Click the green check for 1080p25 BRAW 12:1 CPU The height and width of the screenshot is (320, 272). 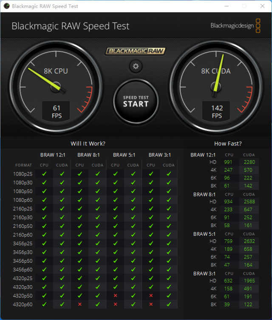tap(44, 174)
